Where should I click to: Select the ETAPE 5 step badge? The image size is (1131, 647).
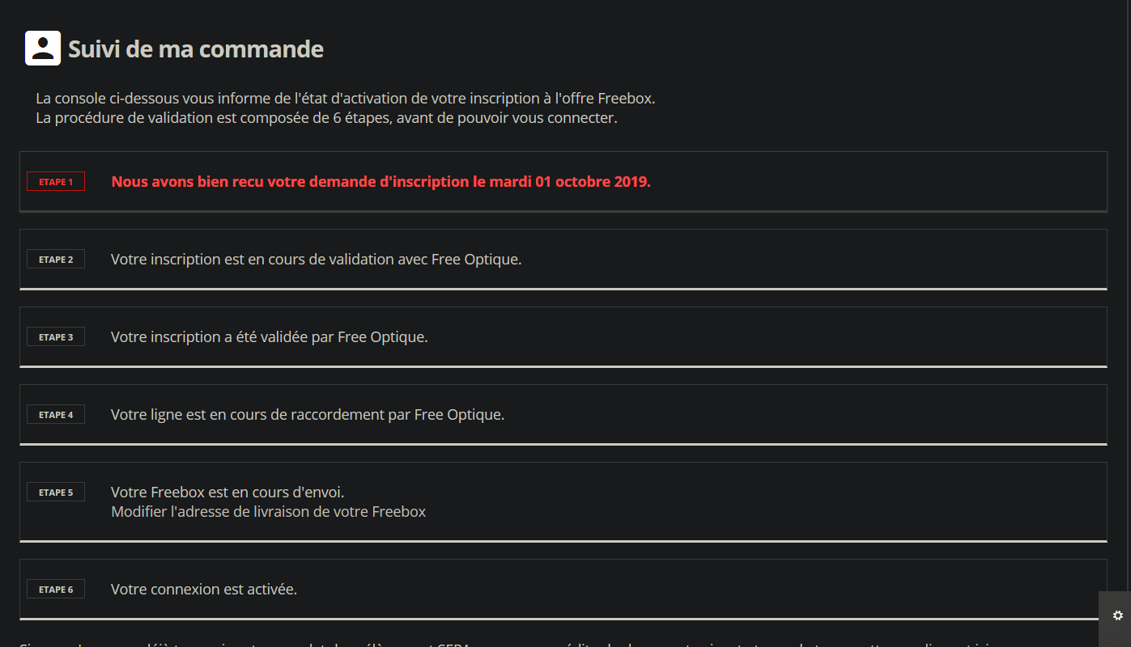click(x=56, y=493)
